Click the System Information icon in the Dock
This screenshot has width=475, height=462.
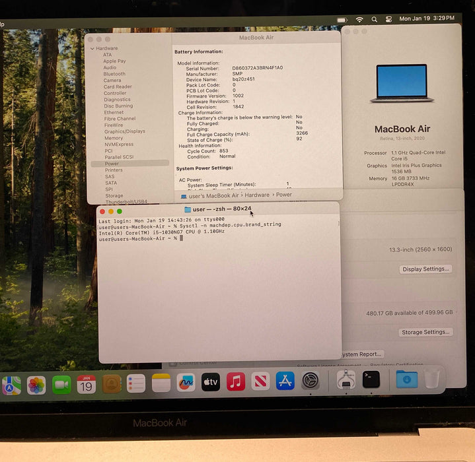click(x=346, y=379)
